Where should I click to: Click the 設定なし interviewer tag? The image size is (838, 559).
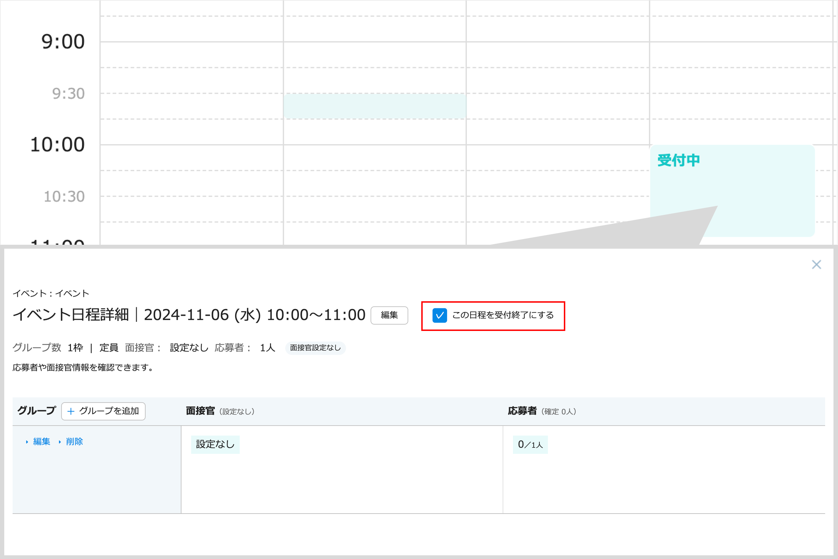pyautogui.click(x=215, y=444)
